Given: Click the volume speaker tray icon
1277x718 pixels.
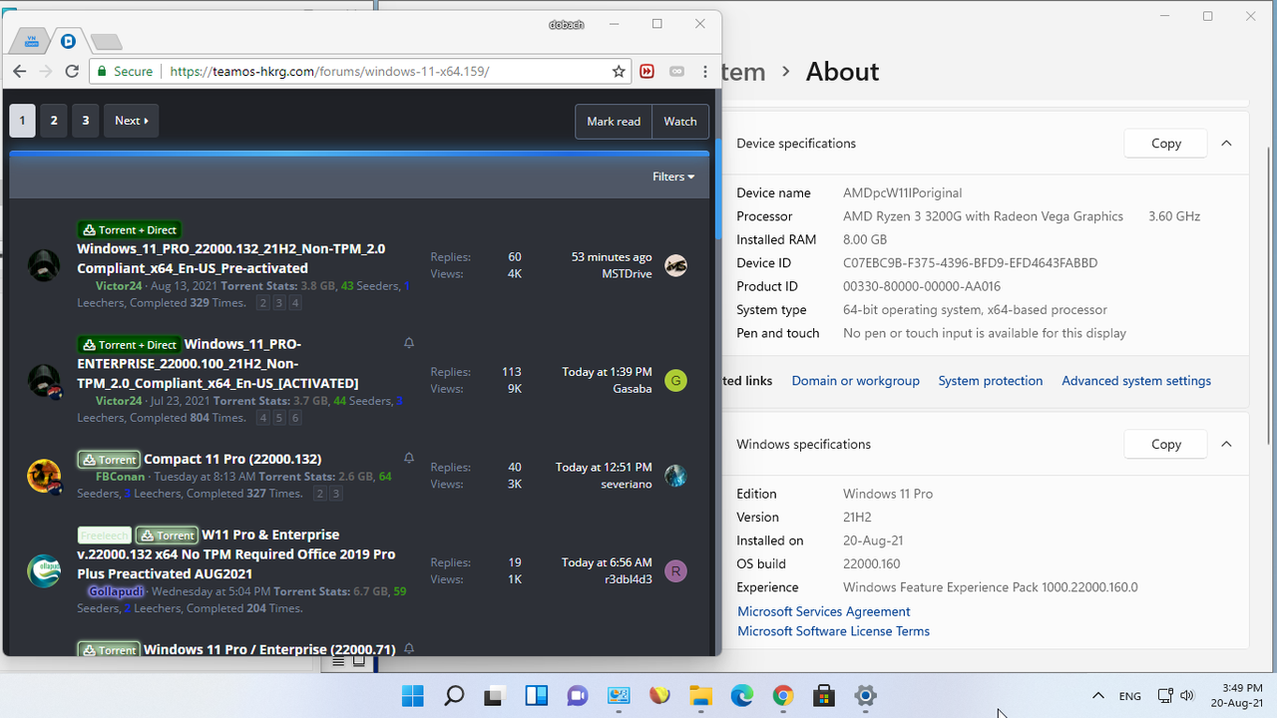Looking at the screenshot, I should click(1186, 696).
